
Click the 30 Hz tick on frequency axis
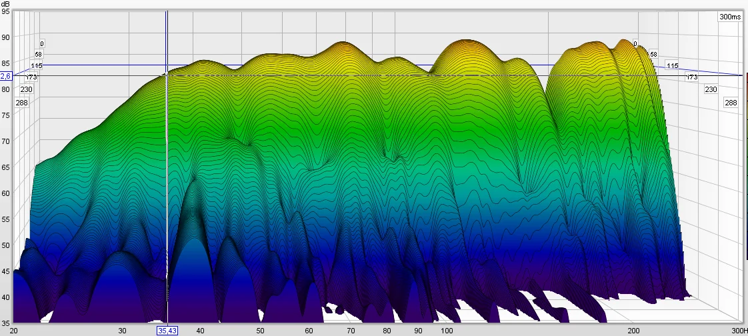123,331
